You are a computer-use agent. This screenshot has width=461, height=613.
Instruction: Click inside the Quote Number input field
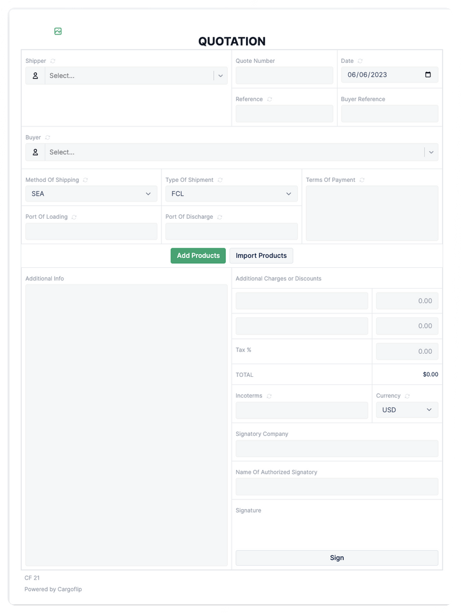[284, 75]
